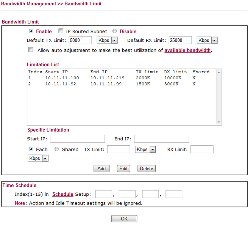
Task: Click the Default TX Limit field
Action: [80, 40]
